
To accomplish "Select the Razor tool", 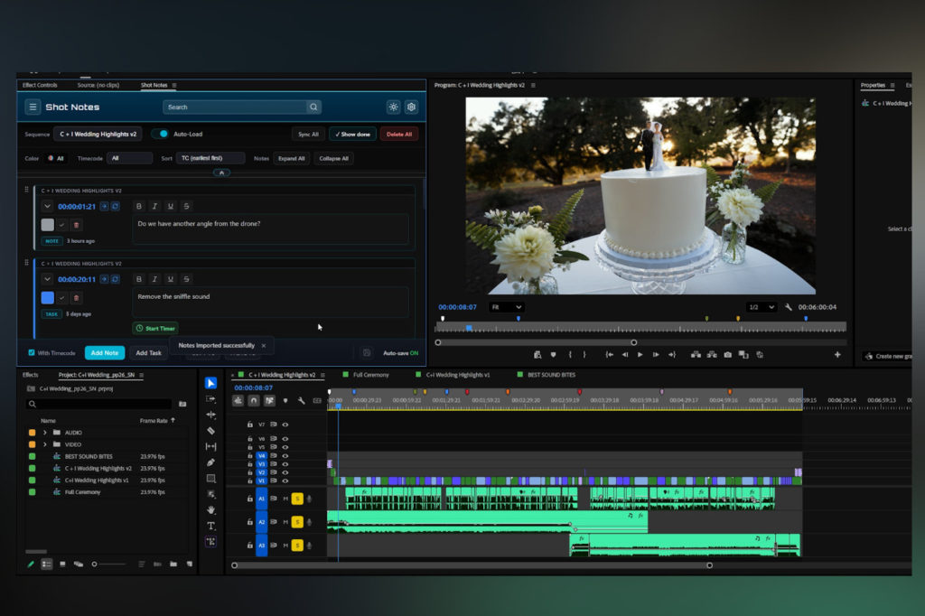I will pyautogui.click(x=210, y=431).
